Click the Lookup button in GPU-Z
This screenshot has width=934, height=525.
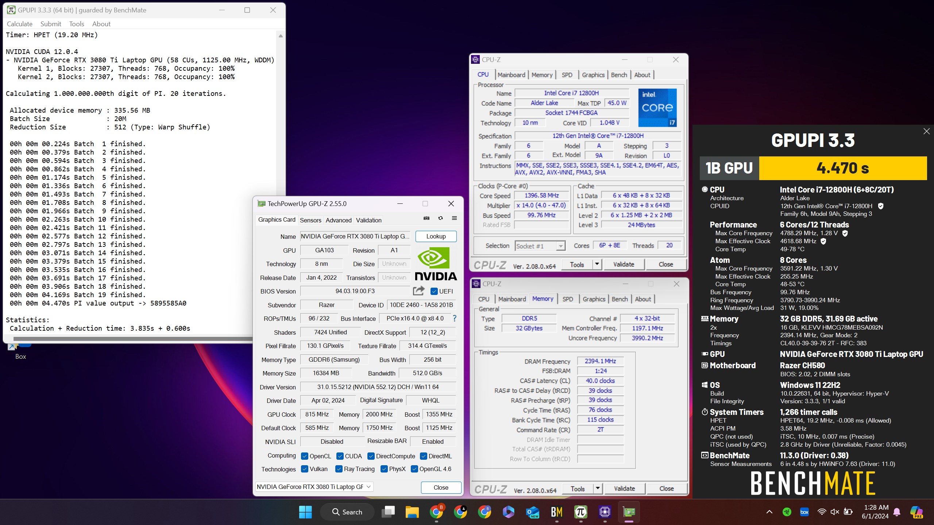[436, 236]
